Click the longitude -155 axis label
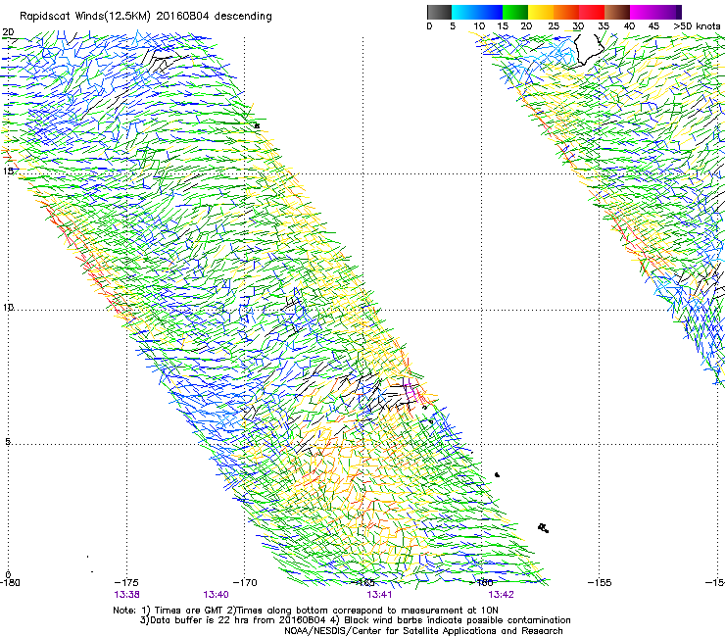Screen dimensions: 725x637 click(x=600, y=583)
